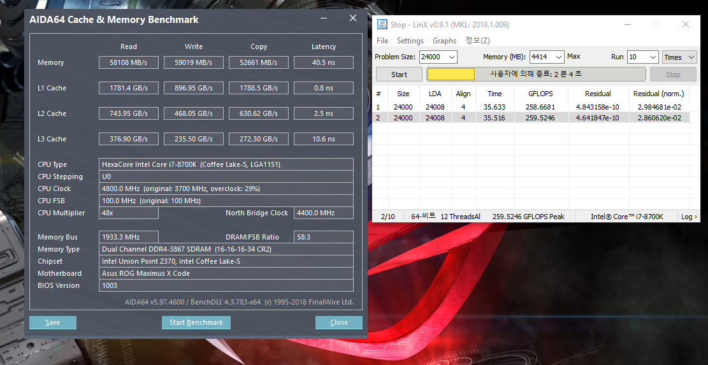The image size is (708, 365).
Task: Click Save in AIDA64 benchmark
Action: pos(53,322)
